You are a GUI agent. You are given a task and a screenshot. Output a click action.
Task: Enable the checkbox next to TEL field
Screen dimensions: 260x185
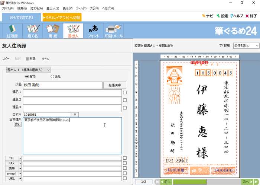125,158
